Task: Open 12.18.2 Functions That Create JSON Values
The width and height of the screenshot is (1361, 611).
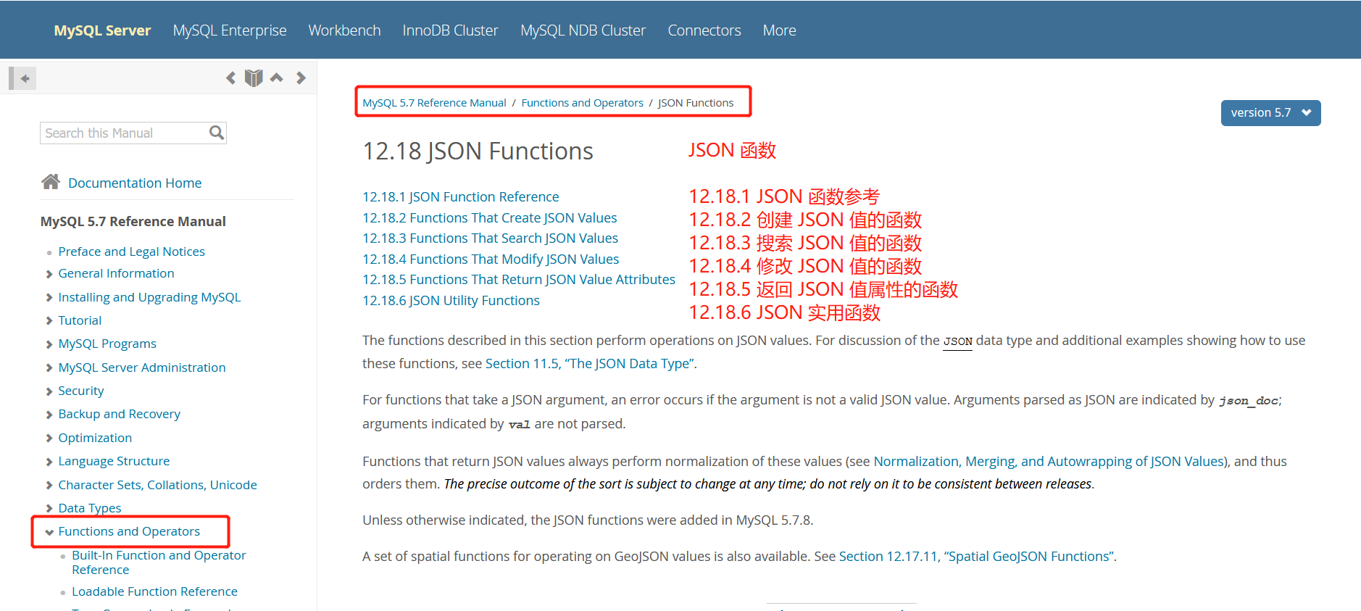Action: (489, 218)
